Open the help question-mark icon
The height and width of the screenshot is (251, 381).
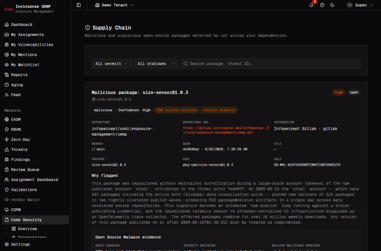(x=322, y=5)
